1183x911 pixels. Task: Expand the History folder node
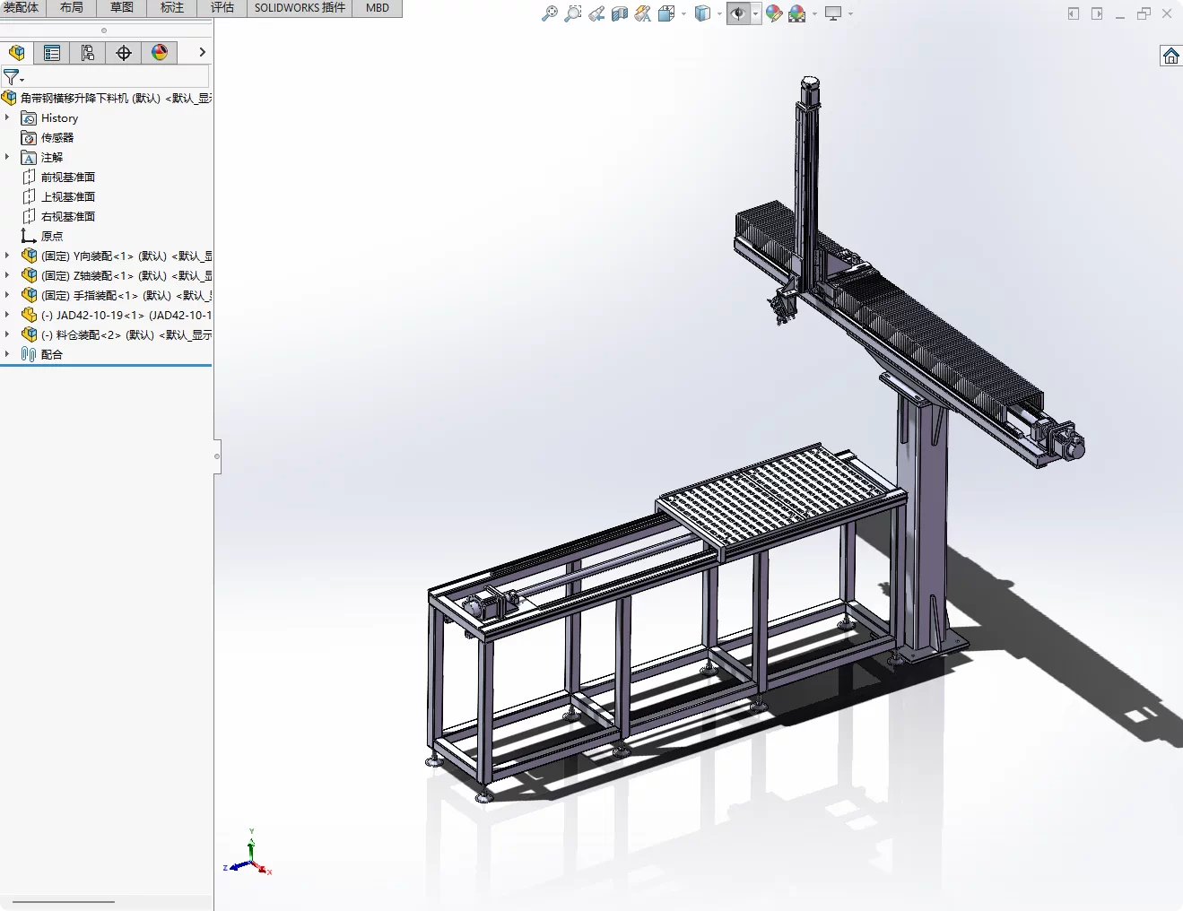7,117
